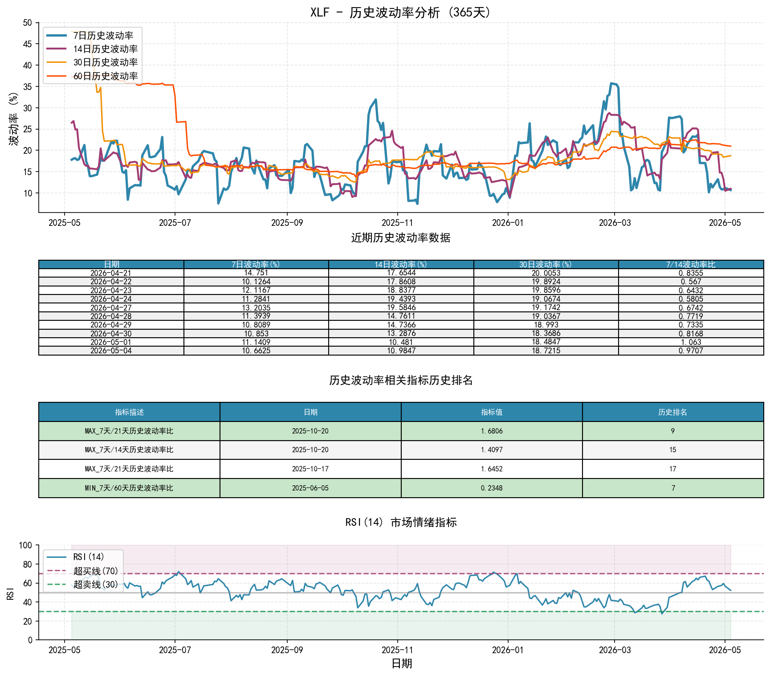Click the '14日波动率(%)' column header
Image resolution: width=770 pixels, height=675 pixels.
click(401, 264)
